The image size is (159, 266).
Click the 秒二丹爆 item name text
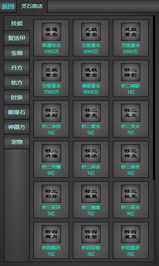click(x=51, y=167)
